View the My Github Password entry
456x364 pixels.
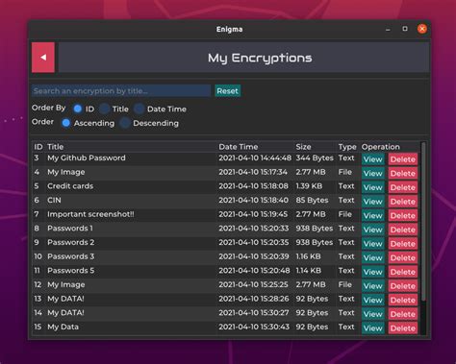[x=373, y=159]
